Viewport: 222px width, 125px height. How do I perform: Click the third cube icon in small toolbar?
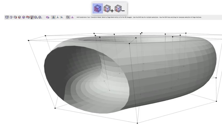click(15, 17)
